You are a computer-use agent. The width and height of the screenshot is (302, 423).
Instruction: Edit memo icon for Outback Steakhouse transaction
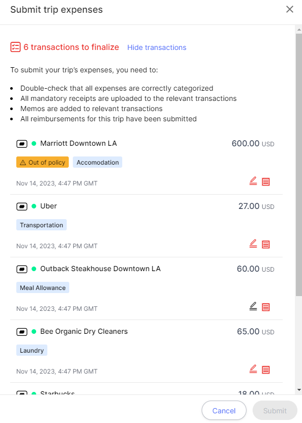[253, 306]
